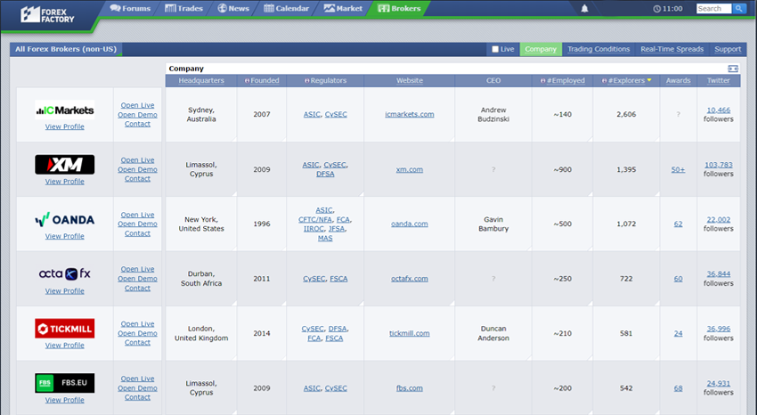This screenshot has height=415, width=757.
Task: Click Open Demo for FBS.EU
Action: pos(137,388)
